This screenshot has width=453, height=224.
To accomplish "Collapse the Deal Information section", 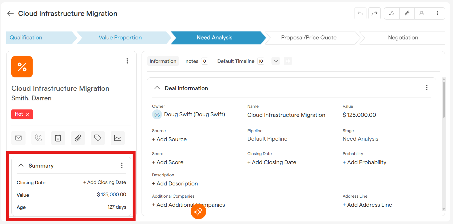I will (x=157, y=88).
